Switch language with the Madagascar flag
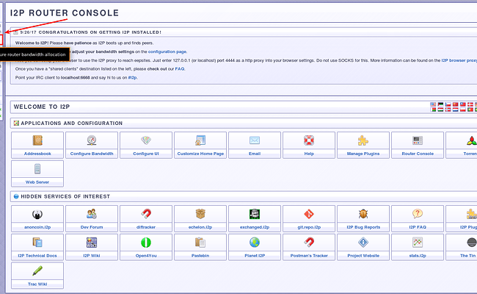The image size is (477, 294). 433,110
